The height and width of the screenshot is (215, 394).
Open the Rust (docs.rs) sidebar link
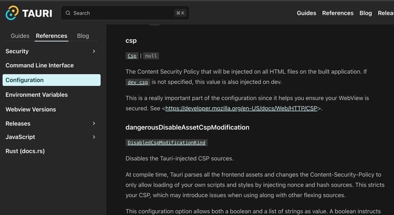[x=25, y=151]
